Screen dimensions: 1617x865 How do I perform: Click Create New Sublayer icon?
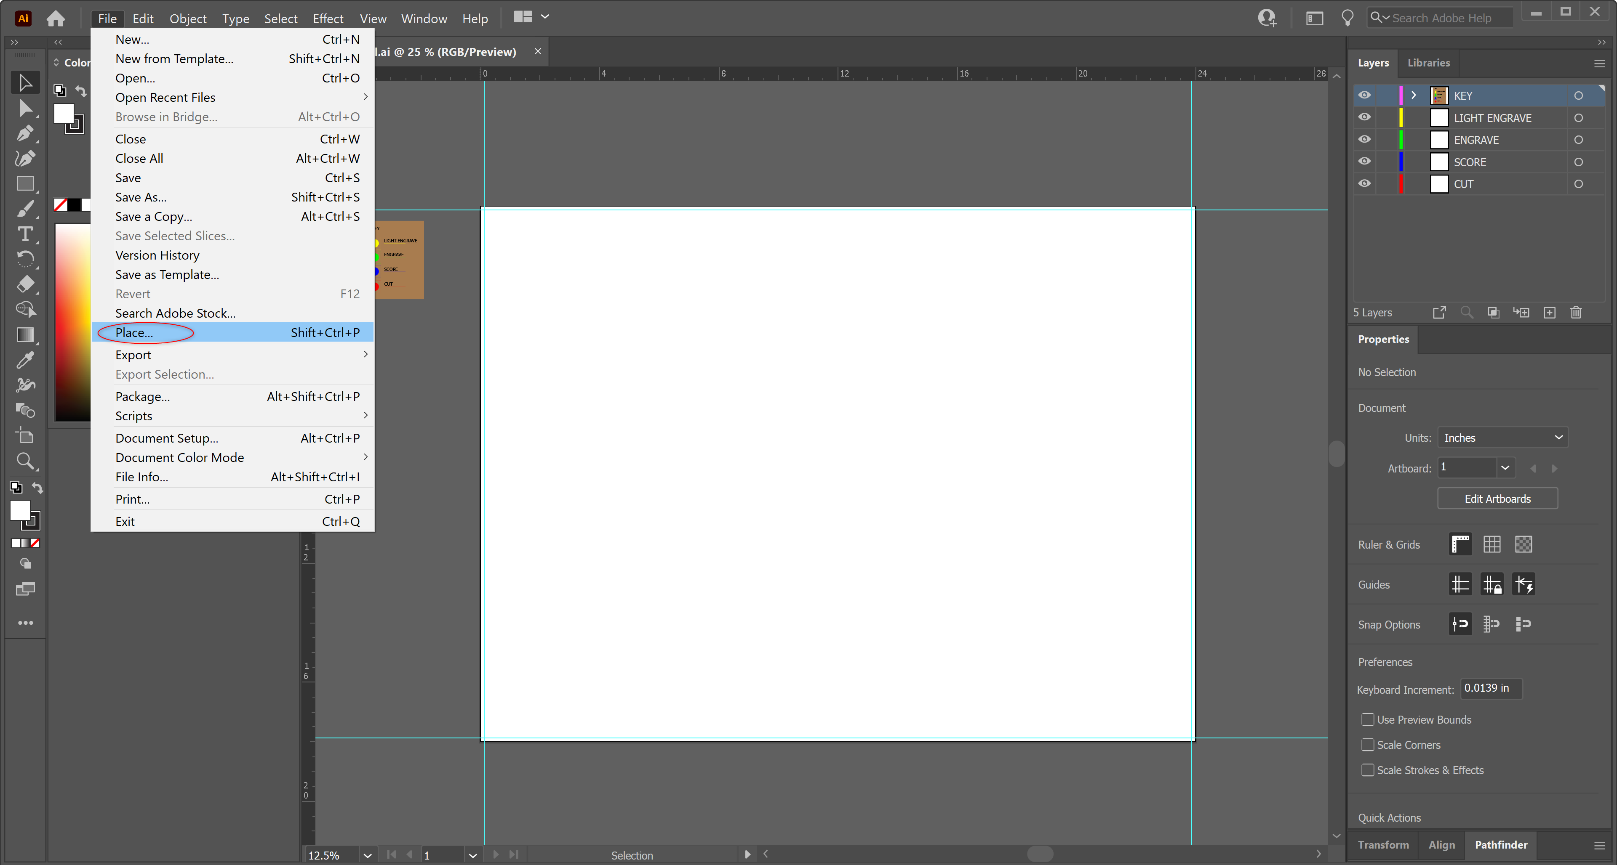(1521, 312)
